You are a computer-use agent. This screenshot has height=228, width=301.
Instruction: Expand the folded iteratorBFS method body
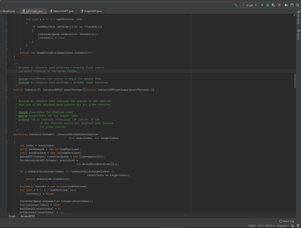(85, 90)
